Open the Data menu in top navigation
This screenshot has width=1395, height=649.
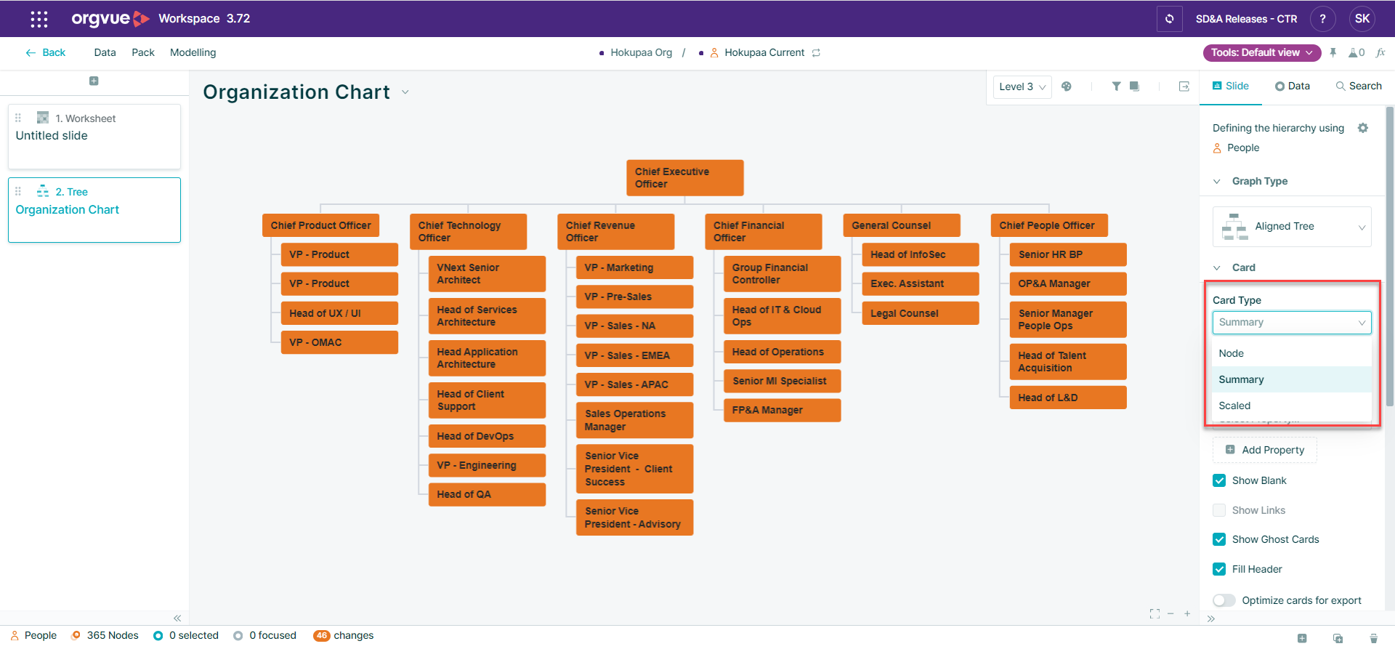tap(105, 52)
